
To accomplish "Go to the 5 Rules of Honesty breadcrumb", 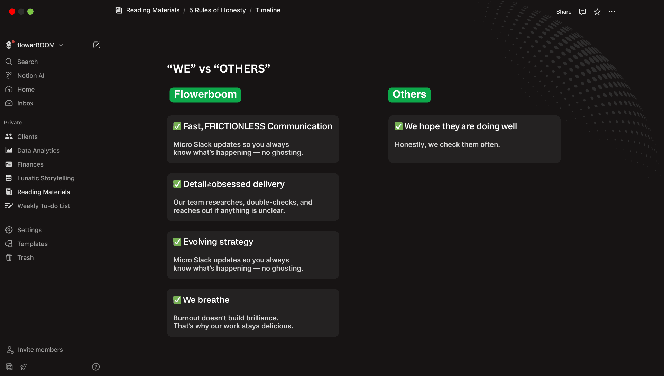I will [217, 10].
